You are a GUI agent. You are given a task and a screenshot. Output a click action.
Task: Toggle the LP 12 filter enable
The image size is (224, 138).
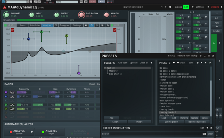(x=112, y=25)
